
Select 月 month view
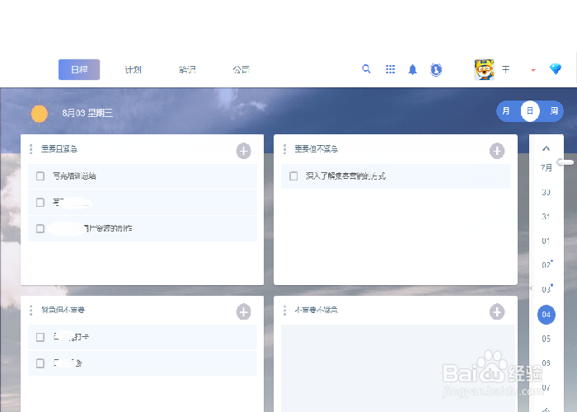506,110
